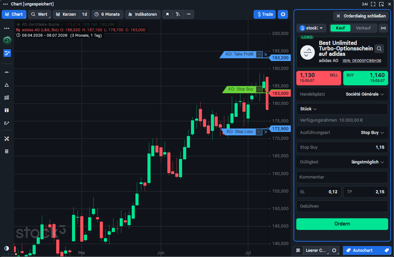Image resolution: width=394 pixels, height=257 pixels.
Task: Click the green Ordern button
Action: click(x=342, y=224)
